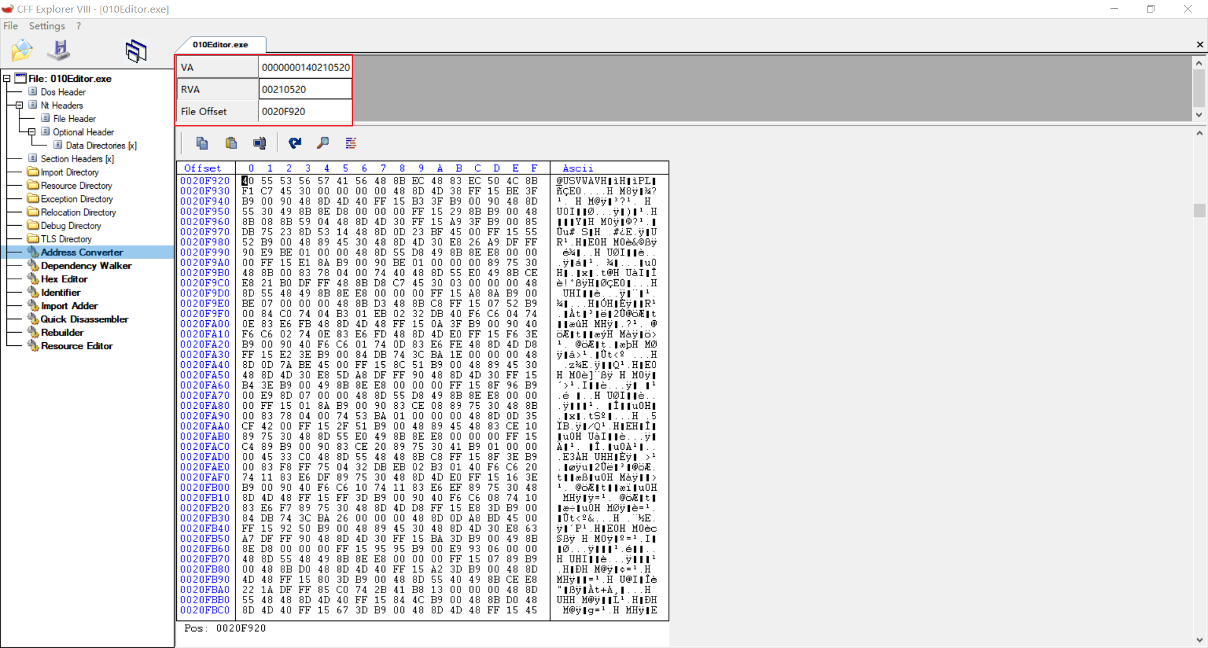
Task: Open Resource Directory in the tree
Action: coord(76,186)
